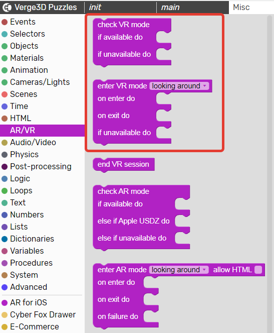Click 'on enter do' in enter AR block
This screenshot has height=333, width=274.
click(116, 282)
